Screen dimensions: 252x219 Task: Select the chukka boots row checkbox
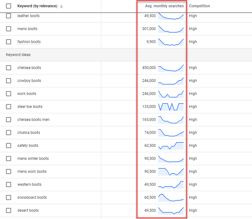tap(9, 133)
